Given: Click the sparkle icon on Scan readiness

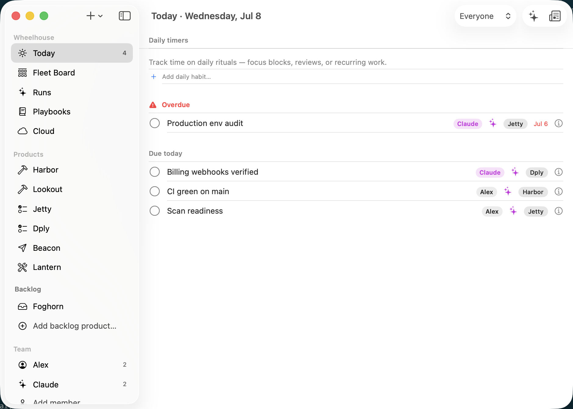Looking at the screenshot, I should click(513, 211).
